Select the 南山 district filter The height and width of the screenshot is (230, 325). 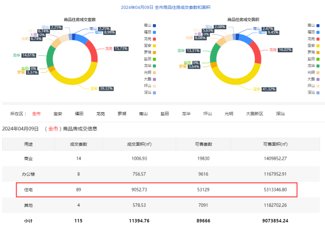(x=143, y=114)
